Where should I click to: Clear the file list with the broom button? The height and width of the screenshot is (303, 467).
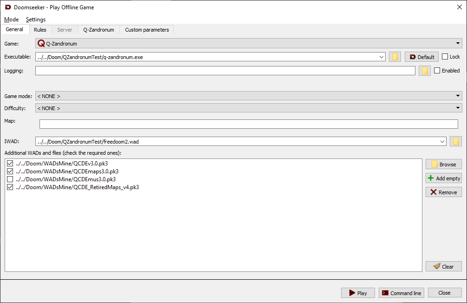pyautogui.click(x=443, y=266)
